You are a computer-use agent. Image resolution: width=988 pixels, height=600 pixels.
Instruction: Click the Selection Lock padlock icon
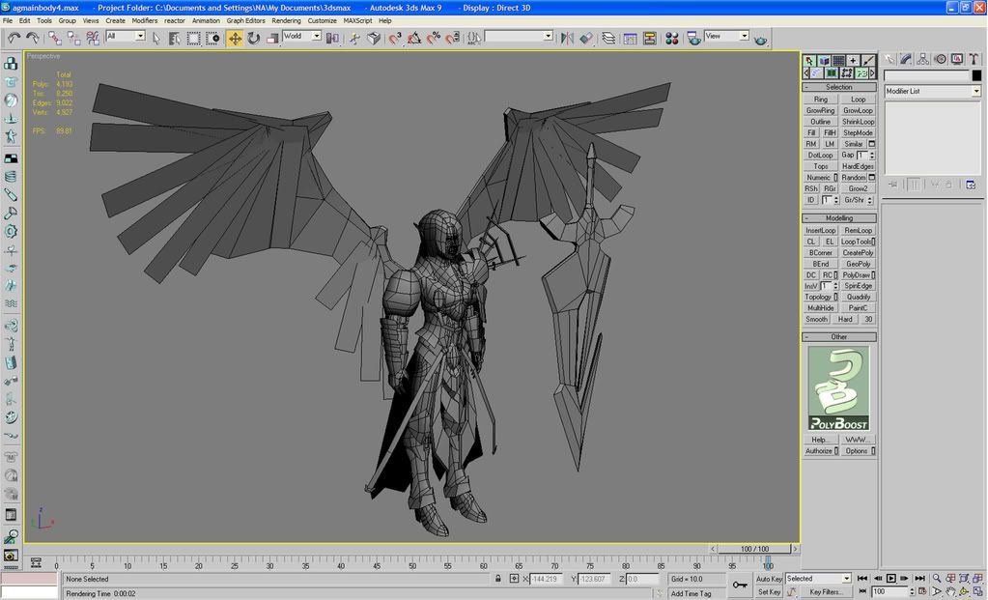point(498,579)
